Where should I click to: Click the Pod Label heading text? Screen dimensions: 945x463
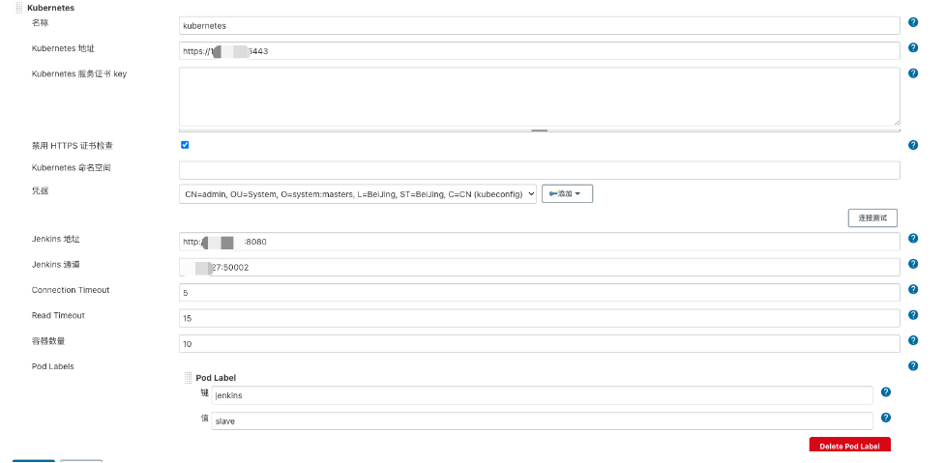coord(216,378)
